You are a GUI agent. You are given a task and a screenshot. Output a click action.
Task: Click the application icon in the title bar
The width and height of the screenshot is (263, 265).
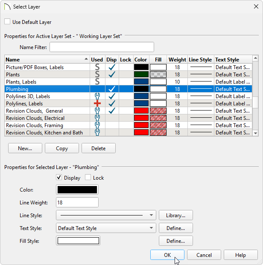click(7, 7)
